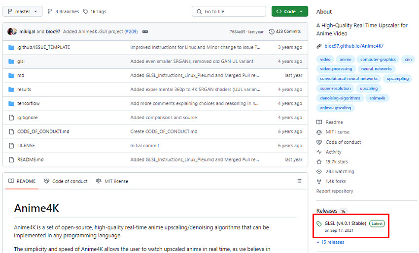This screenshot has width=419, height=253.
Task: Click the folder icon for results
Action: 11,90
